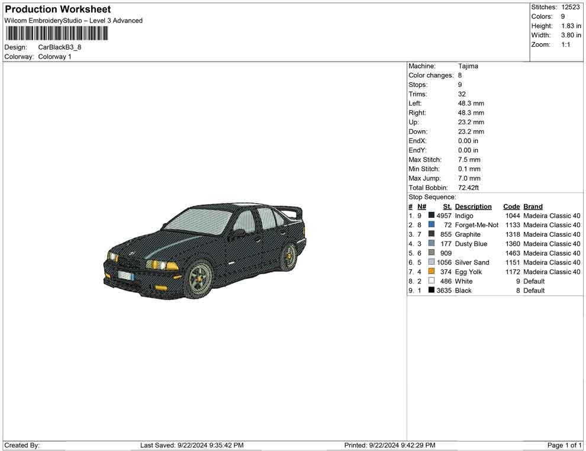Select the Code column header

(511, 207)
